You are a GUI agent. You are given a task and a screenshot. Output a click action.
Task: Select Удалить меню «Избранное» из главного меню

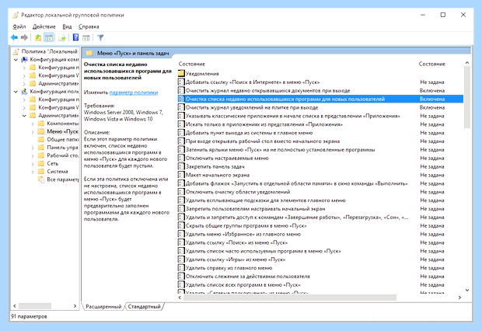point(243,234)
